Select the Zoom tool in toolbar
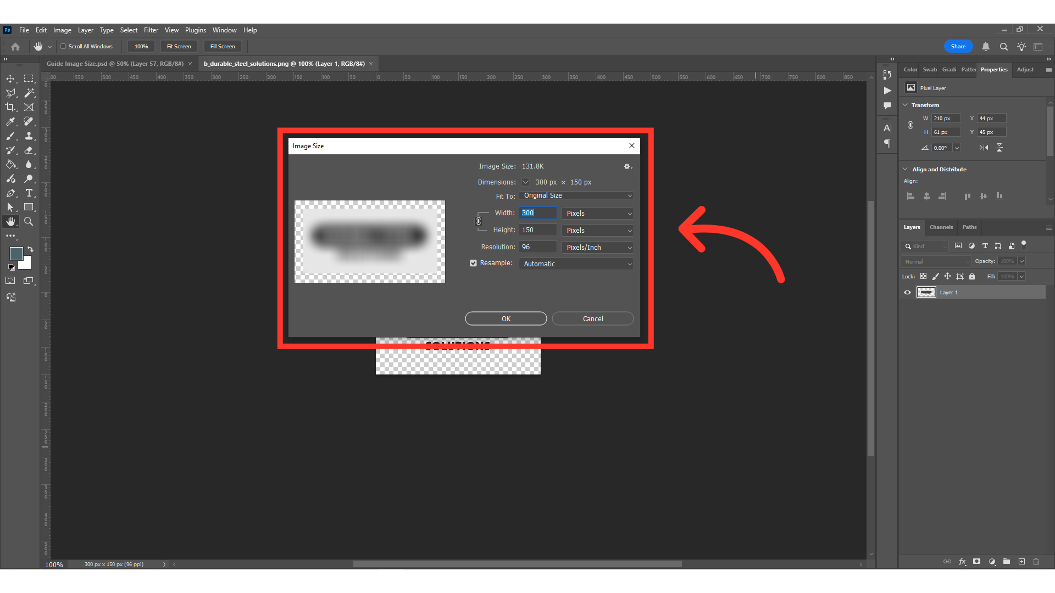The height and width of the screenshot is (593, 1055). coord(29,221)
